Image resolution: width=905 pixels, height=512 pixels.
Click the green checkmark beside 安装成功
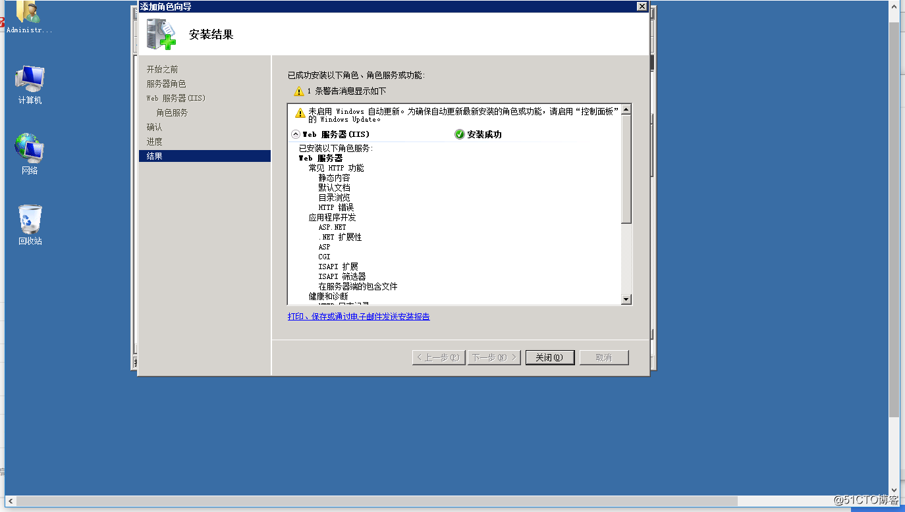click(x=459, y=134)
